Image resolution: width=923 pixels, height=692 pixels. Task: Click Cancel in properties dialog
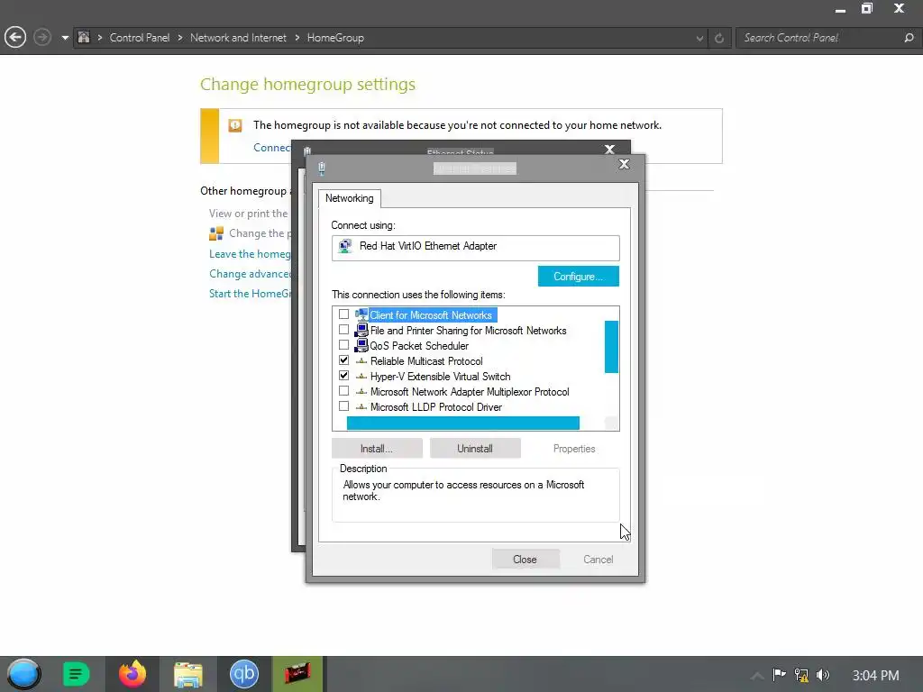coord(599,559)
